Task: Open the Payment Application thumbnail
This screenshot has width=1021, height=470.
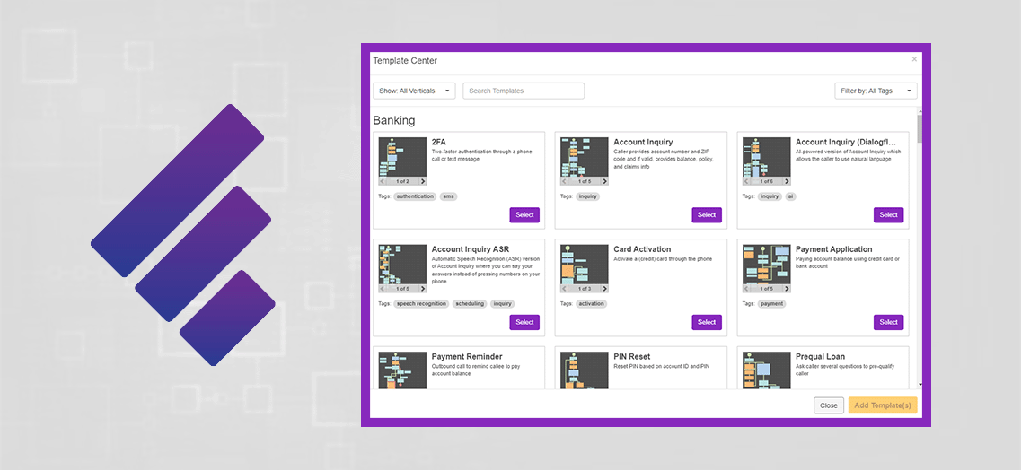Action: pyautogui.click(x=766, y=264)
